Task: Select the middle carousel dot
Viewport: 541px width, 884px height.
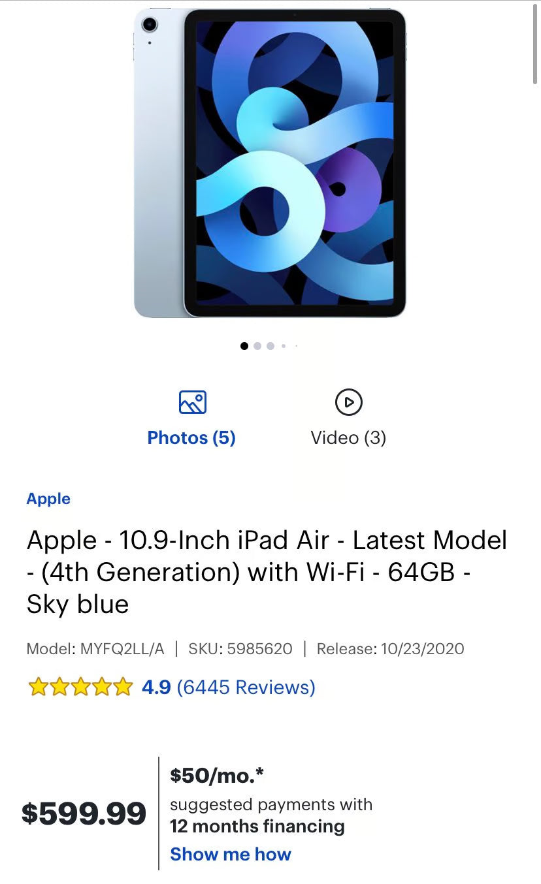Action: [x=270, y=346]
